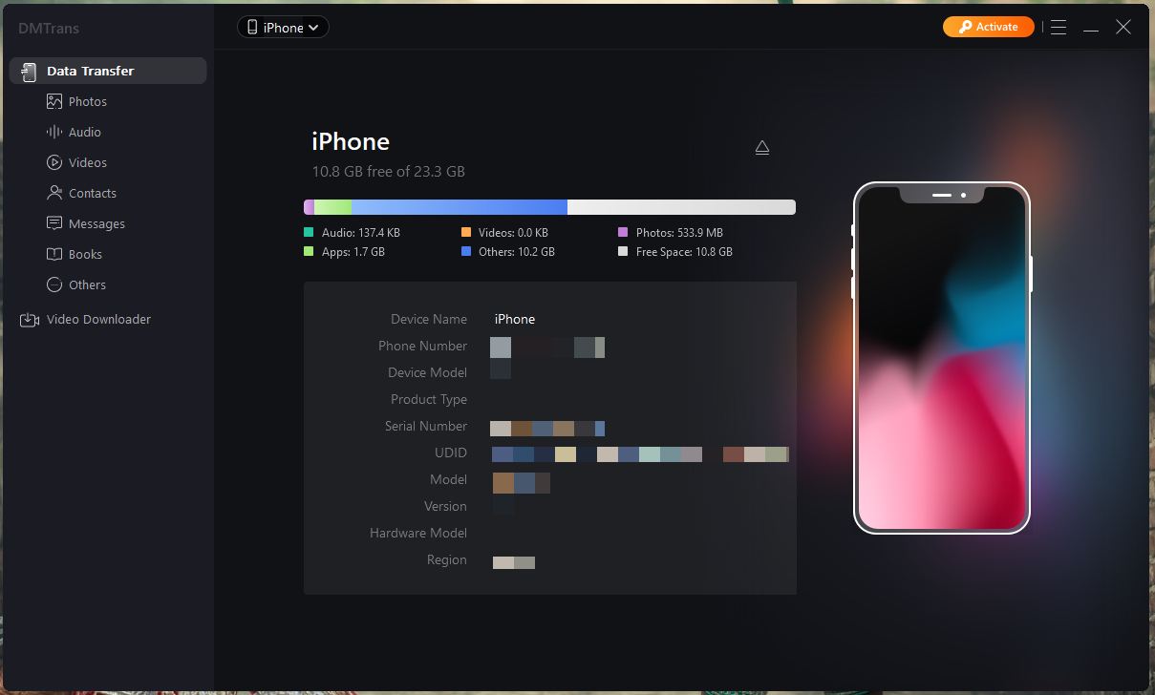This screenshot has height=695, width=1155.
Task: Click the iPhone preview image
Action: coord(941,358)
